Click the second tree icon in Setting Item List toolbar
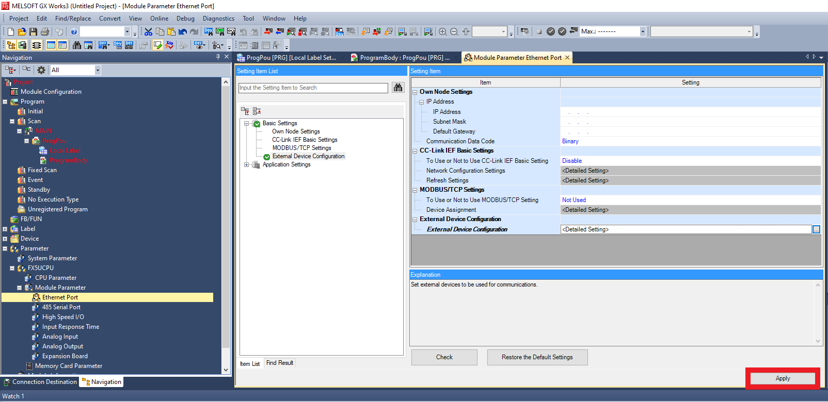828x402 pixels. click(257, 111)
